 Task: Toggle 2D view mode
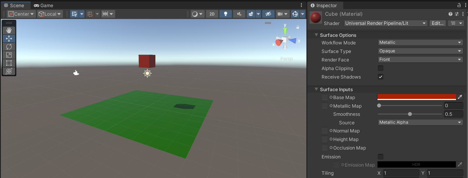[212, 14]
